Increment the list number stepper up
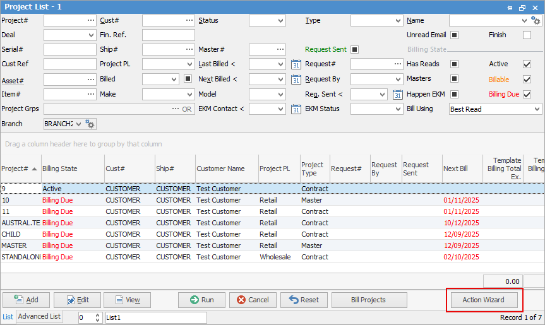The height and width of the screenshot is (325, 545). point(98,316)
